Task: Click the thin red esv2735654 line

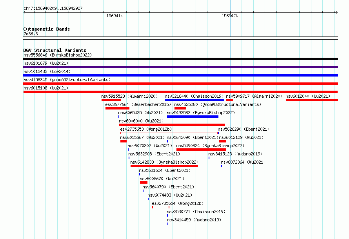Action: pyautogui.click(x=161, y=207)
